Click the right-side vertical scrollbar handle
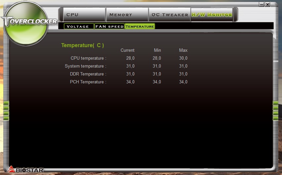 [x=275, y=62]
